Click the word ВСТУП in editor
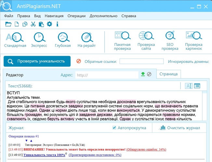The image size is (212, 162). pos(13,93)
